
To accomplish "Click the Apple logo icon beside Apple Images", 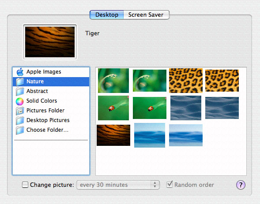I will pos(20,72).
